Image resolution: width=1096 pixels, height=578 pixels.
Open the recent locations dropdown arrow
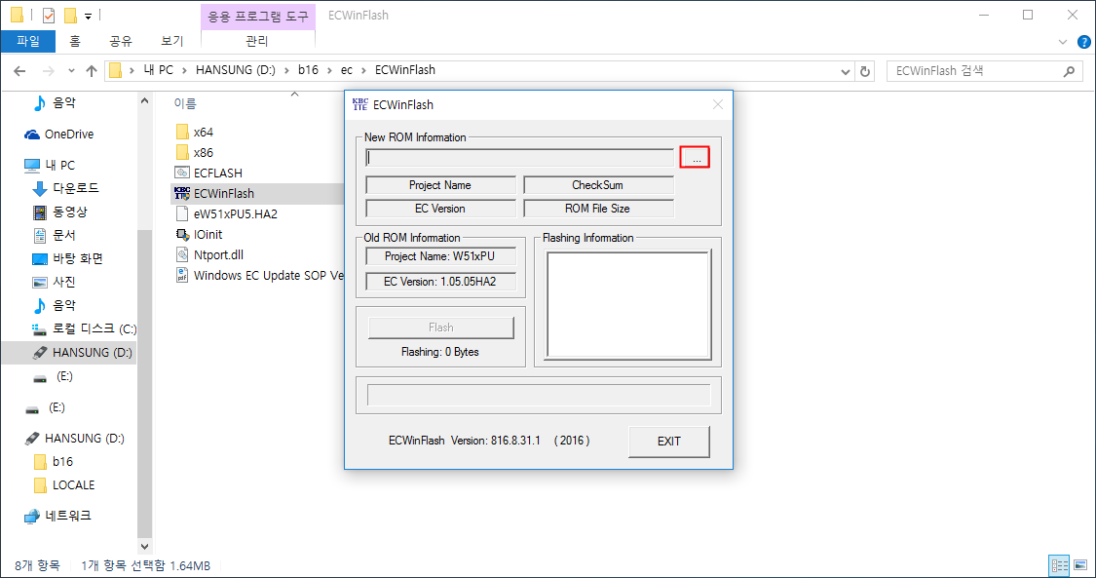[x=71, y=71]
